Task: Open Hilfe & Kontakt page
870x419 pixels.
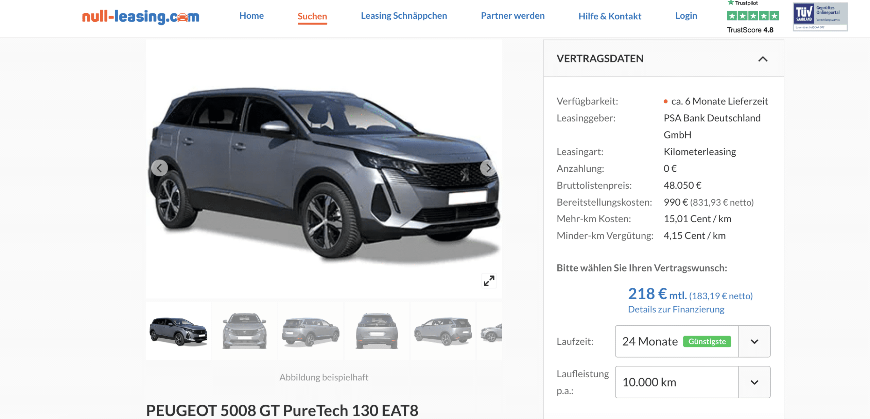Action: coord(610,16)
